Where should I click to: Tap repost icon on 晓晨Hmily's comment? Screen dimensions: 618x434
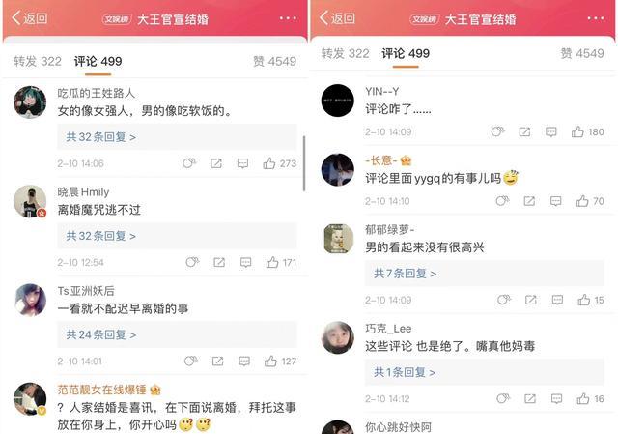tap(219, 262)
